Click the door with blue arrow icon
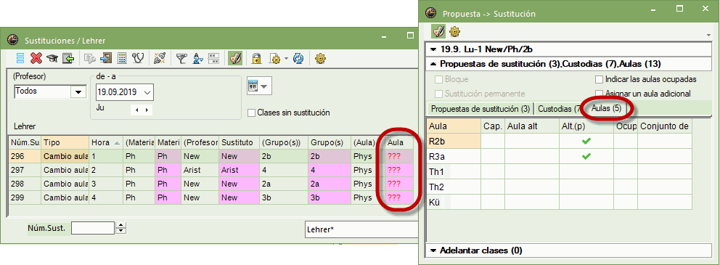The width and height of the screenshot is (720, 265). tap(106, 58)
